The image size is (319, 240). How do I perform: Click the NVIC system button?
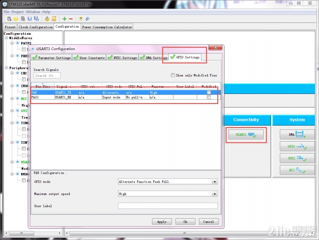pyautogui.click(x=297, y=158)
